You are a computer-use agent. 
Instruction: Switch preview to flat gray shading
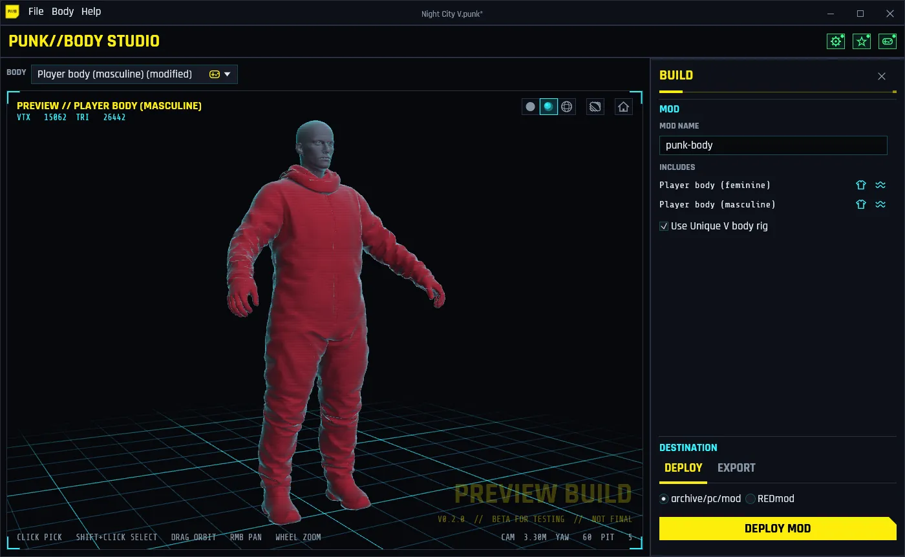click(531, 107)
